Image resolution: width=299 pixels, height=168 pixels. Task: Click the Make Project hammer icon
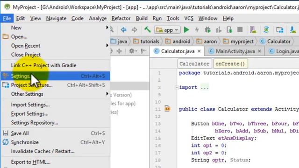coord(148,30)
